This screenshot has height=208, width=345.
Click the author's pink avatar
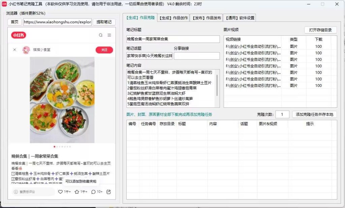click(26, 50)
